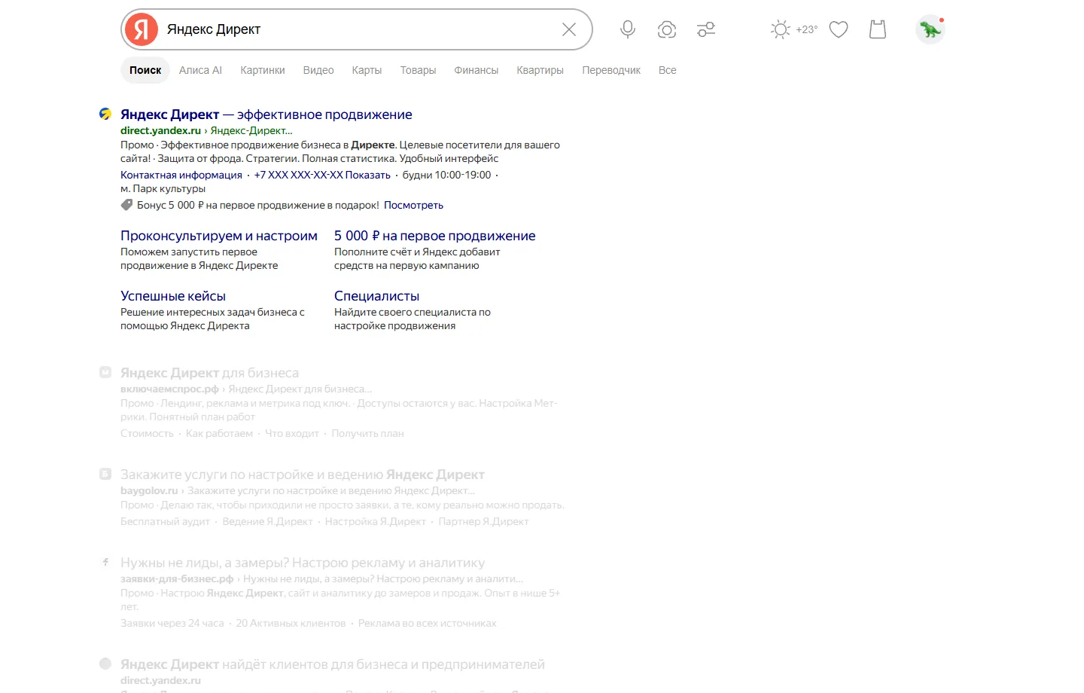This screenshot has height=693, width=1084.
Task: Start voice search with the microphone icon
Action: (x=628, y=29)
